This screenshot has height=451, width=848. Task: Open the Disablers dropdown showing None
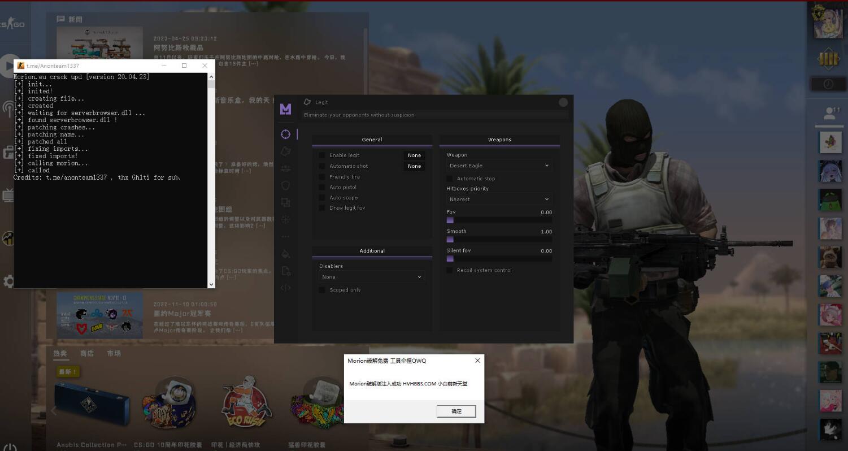[x=372, y=277]
